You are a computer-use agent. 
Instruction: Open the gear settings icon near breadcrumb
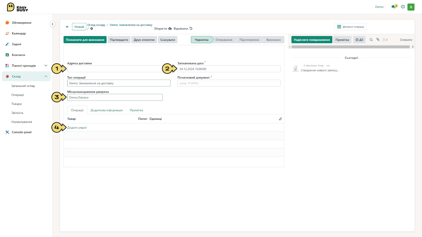coord(92,28)
